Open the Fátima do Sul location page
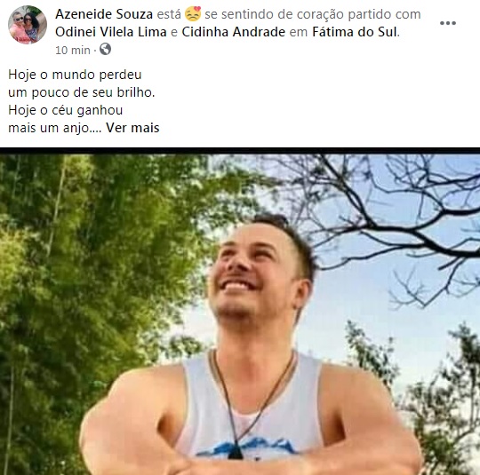 point(355,32)
